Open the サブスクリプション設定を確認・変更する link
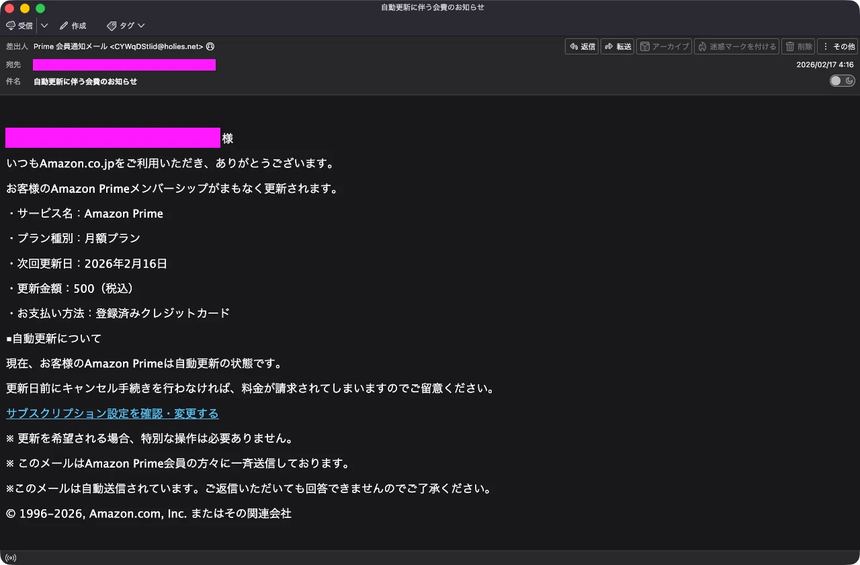The width and height of the screenshot is (860, 565). 112,413
